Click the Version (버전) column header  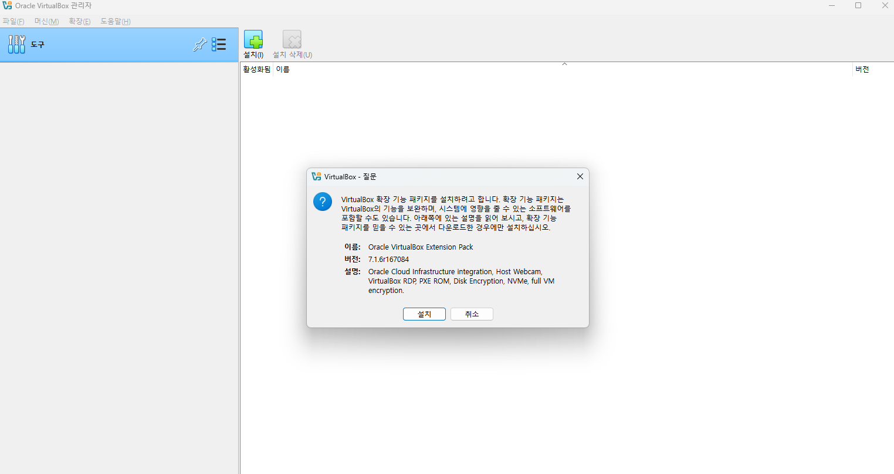pos(873,69)
